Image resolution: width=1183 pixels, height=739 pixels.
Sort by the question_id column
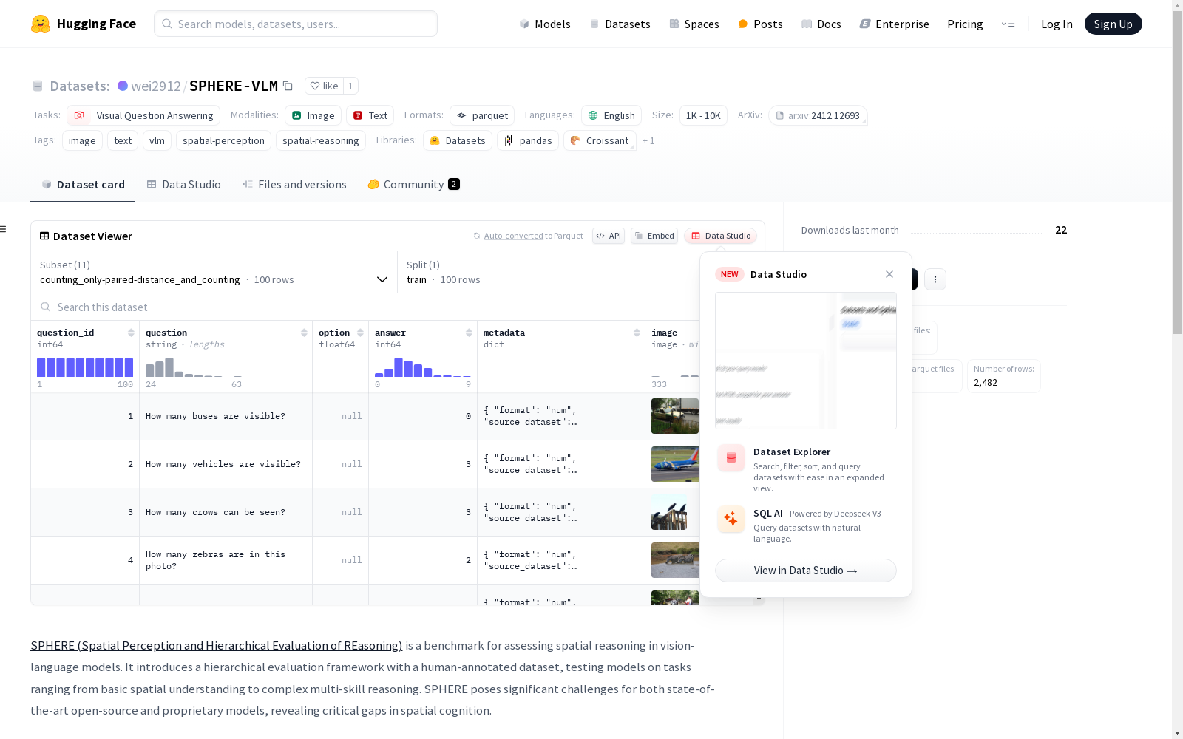click(x=131, y=333)
